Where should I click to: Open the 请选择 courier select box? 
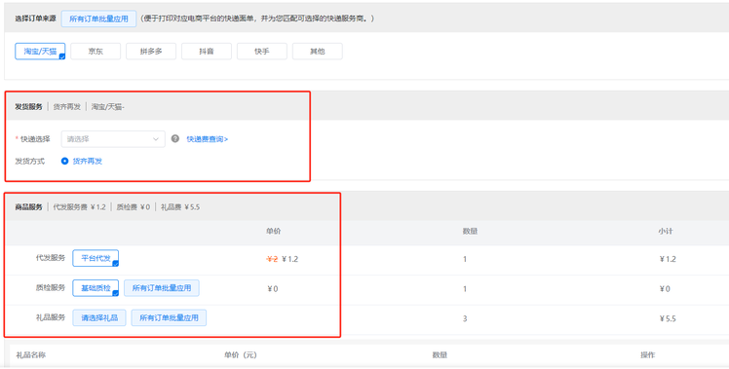(113, 139)
